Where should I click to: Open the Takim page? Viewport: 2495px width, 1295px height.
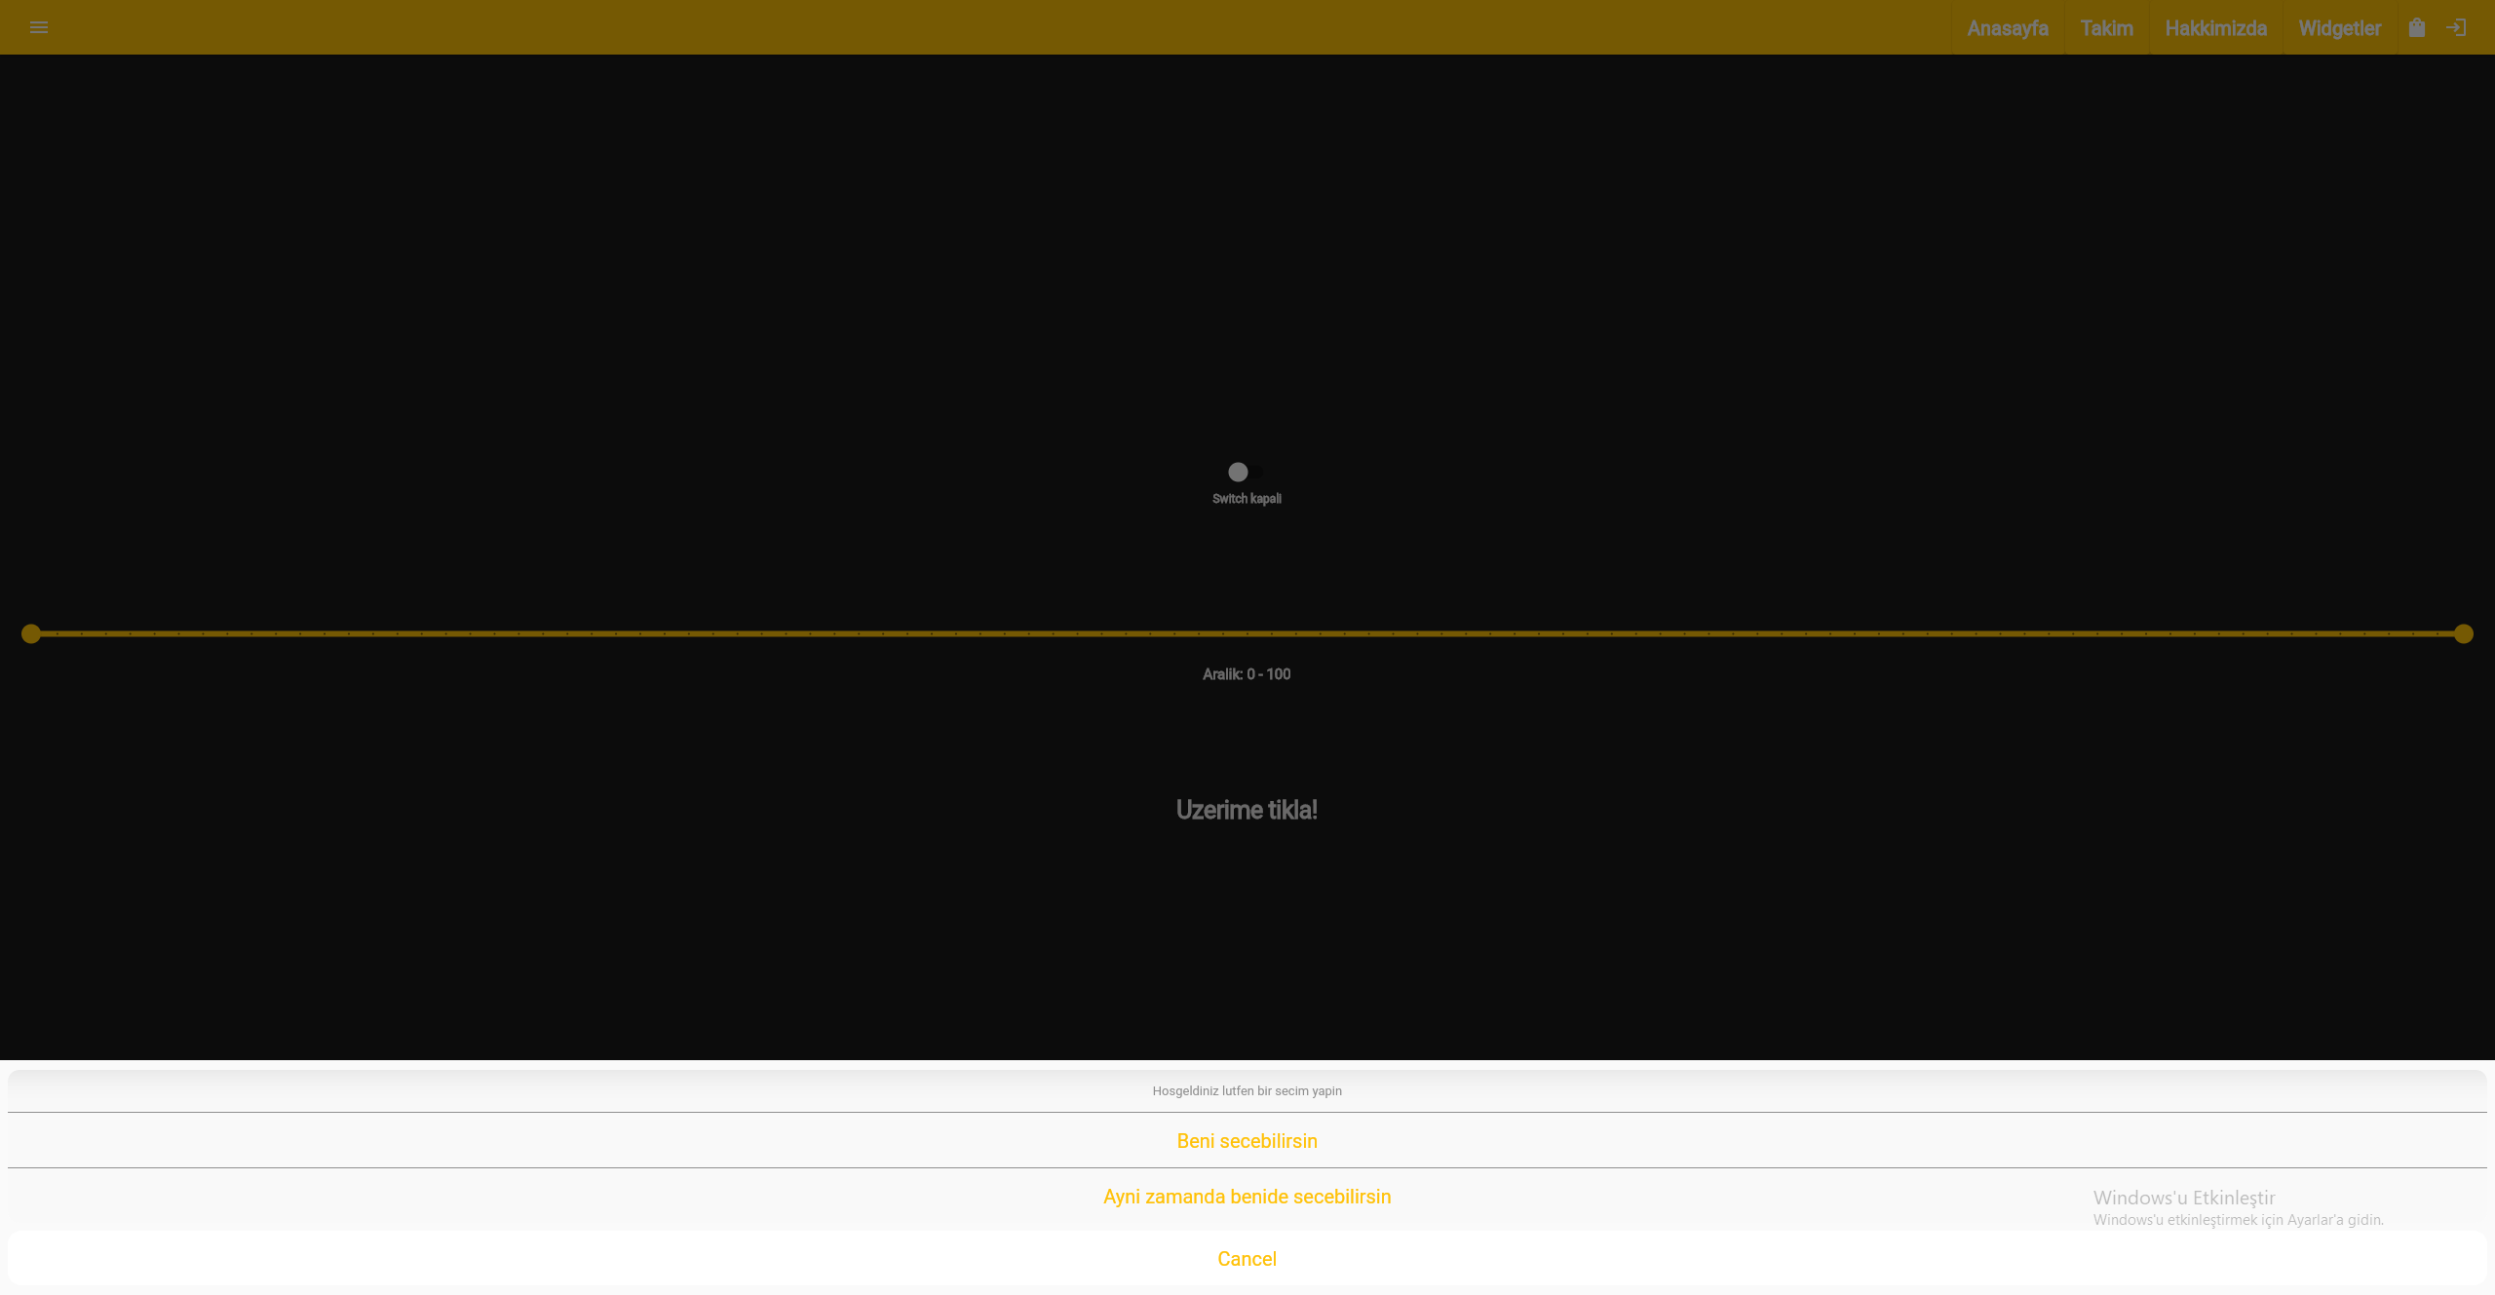tap(2106, 27)
